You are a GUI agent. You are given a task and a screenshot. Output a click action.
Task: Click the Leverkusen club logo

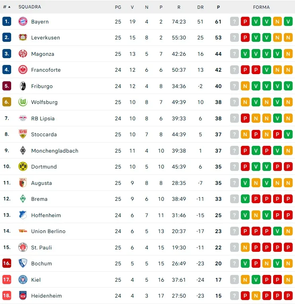[23, 37]
